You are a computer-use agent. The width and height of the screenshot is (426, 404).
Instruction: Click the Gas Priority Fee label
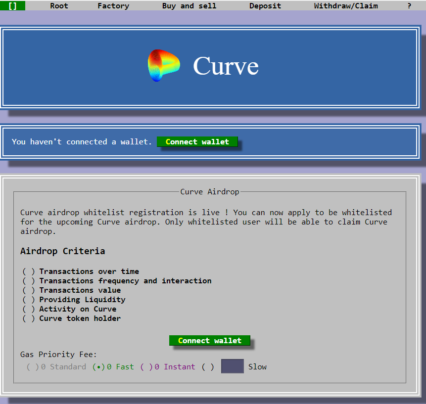point(58,355)
